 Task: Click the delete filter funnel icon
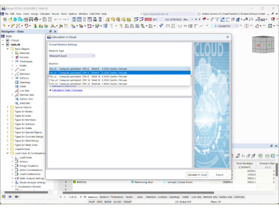204,19
